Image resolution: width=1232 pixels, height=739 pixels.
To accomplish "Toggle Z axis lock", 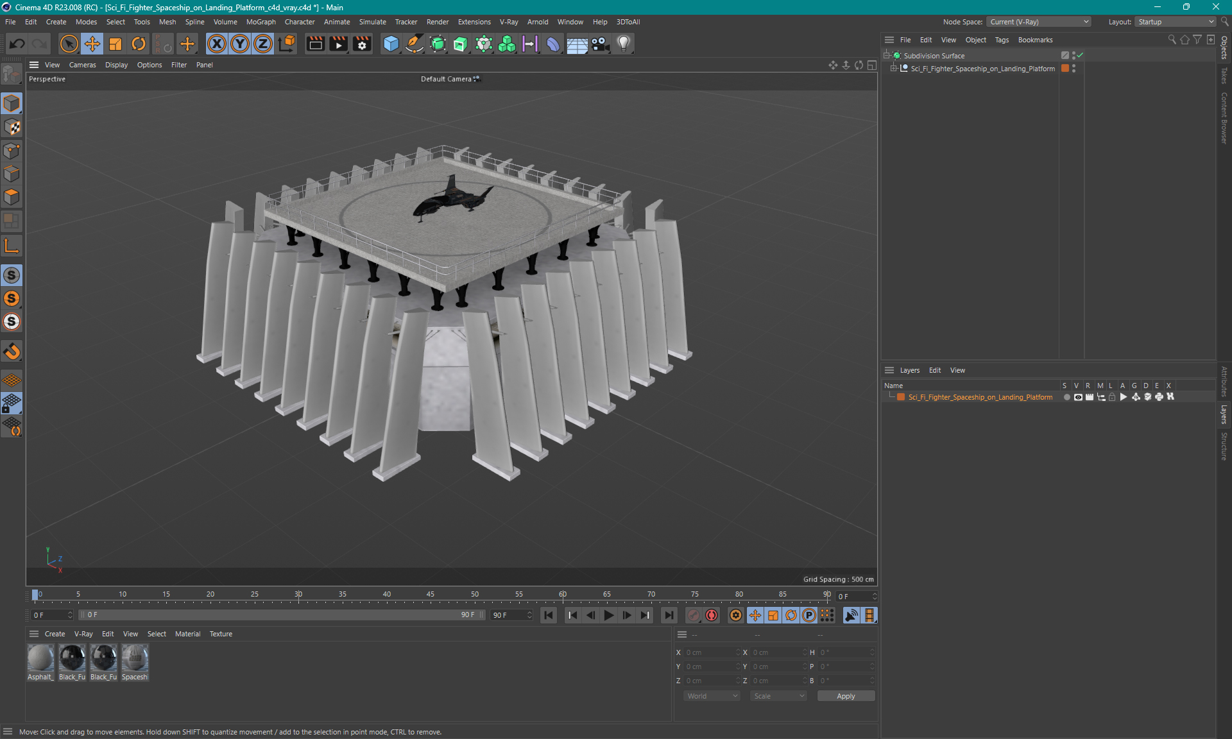I will point(263,44).
